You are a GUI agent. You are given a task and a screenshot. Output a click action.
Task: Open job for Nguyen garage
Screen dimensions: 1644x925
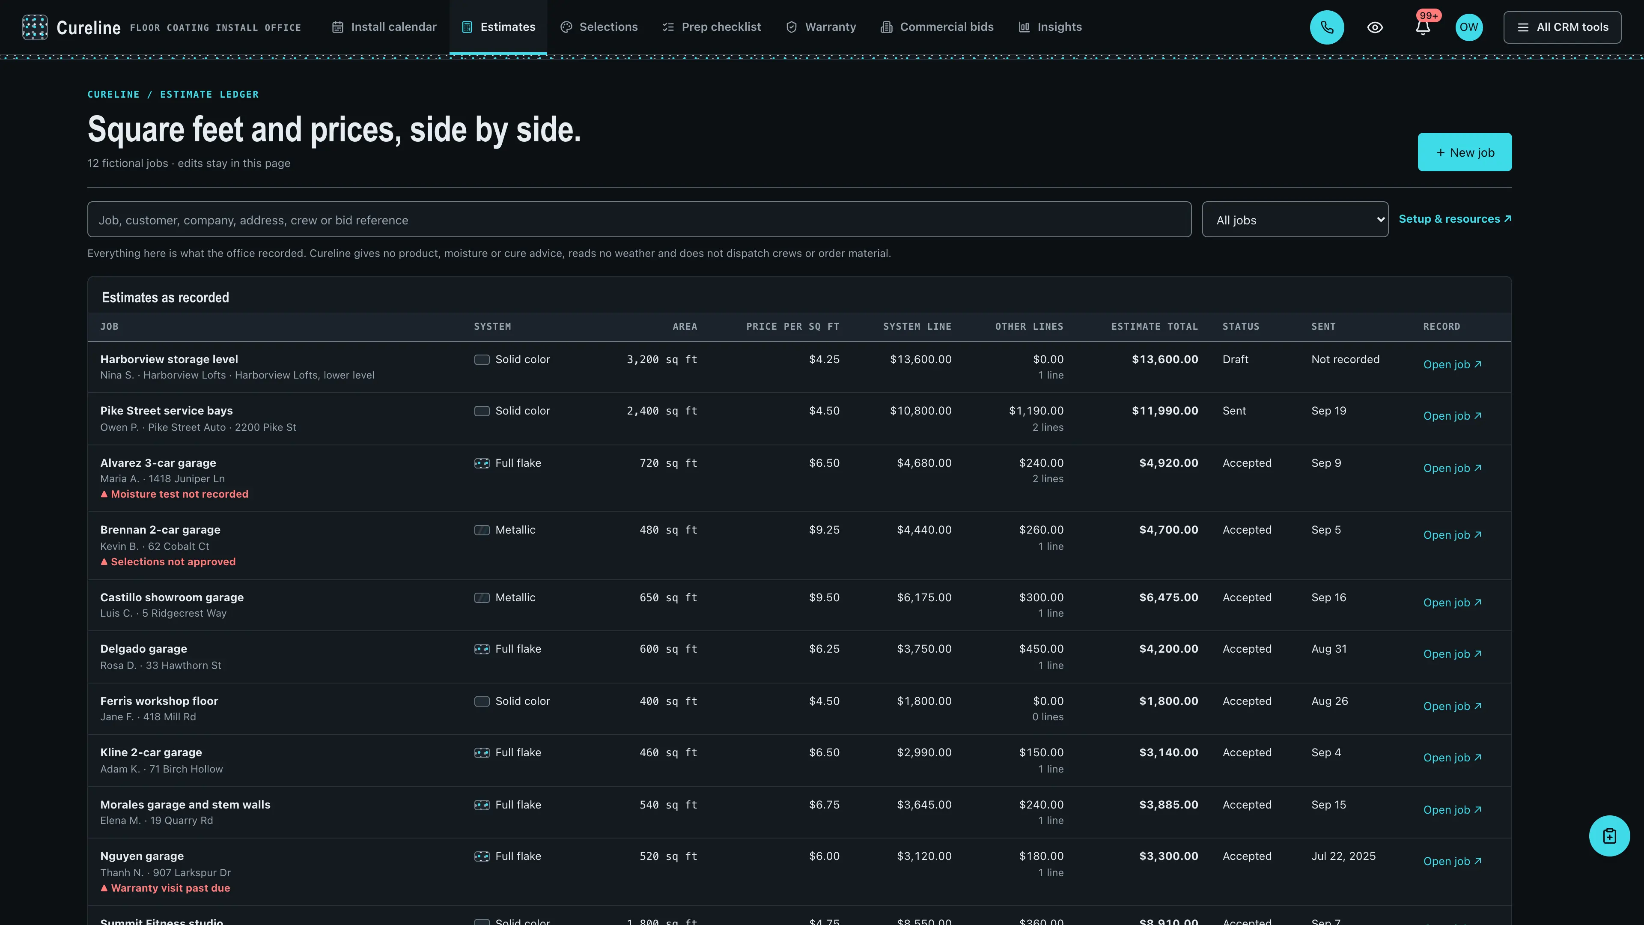coord(1452,861)
